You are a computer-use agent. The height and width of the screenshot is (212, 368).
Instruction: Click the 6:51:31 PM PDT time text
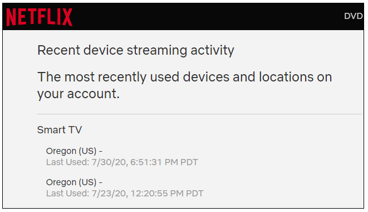(x=164, y=162)
